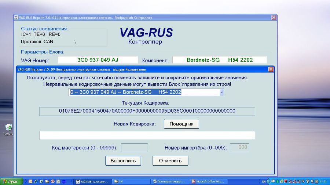This screenshot has height=185, width=330.
Task: Switch to the VAG-RUS taskbar window
Action: [92, 181]
